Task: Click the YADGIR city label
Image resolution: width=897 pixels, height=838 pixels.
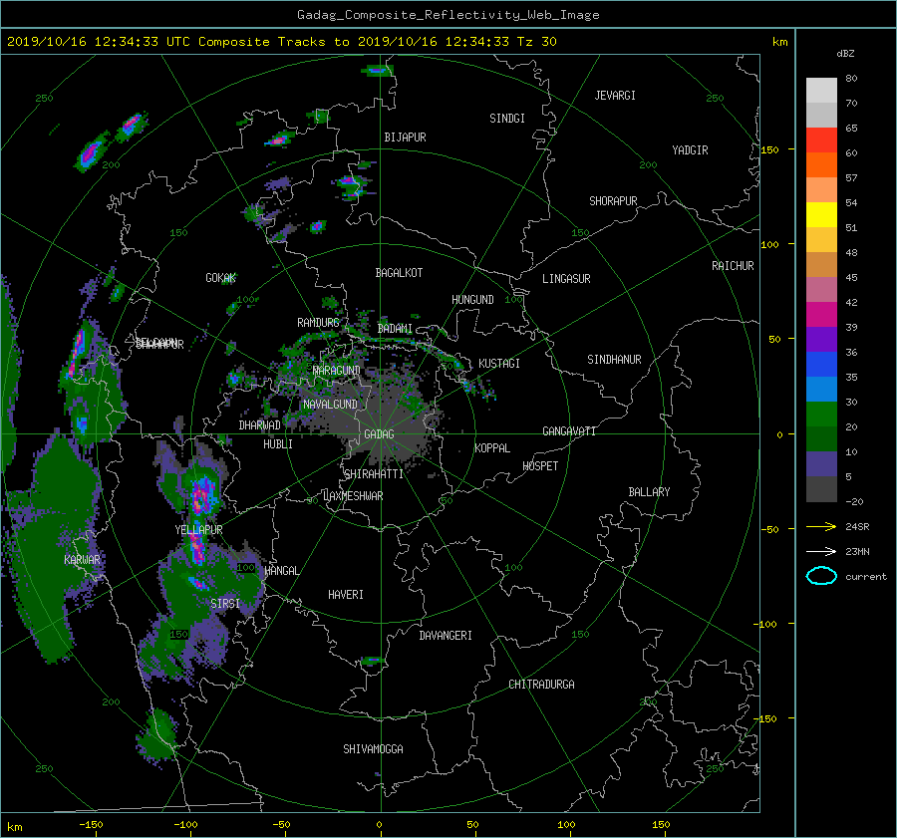Action: coord(690,150)
